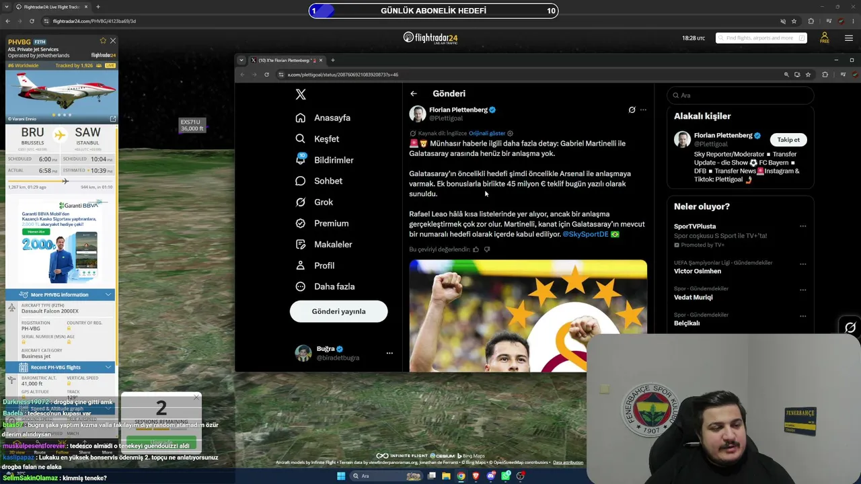
Task: Open the tab search dropdown in Flightradar browser
Action: [7, 7]
